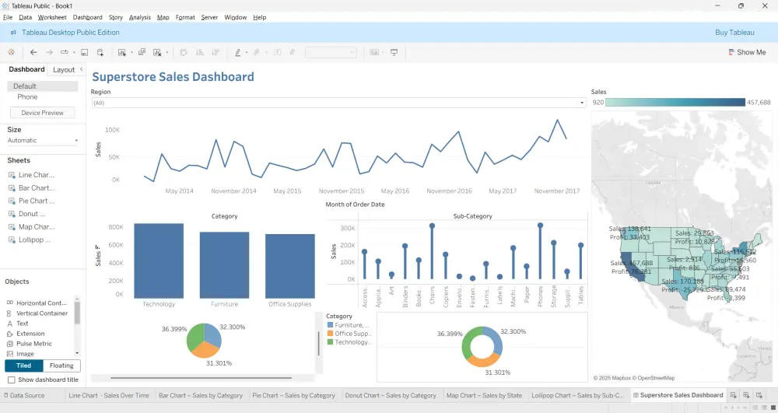
Task: Open the Size Automatic dropdown
Action: pos(43,140)
